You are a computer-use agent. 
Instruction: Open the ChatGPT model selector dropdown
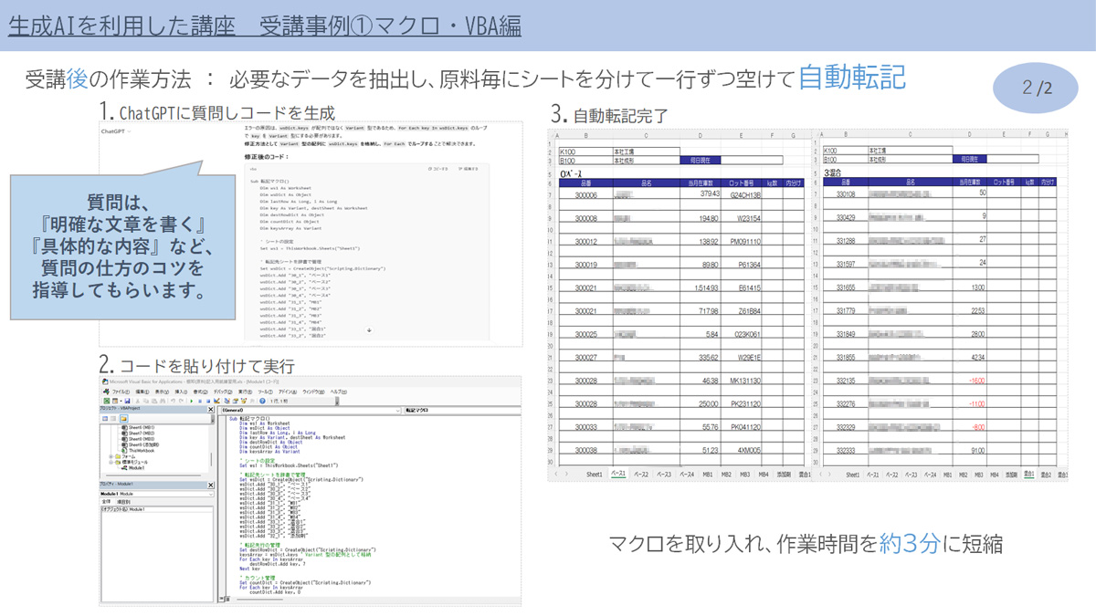pos(115,131)
